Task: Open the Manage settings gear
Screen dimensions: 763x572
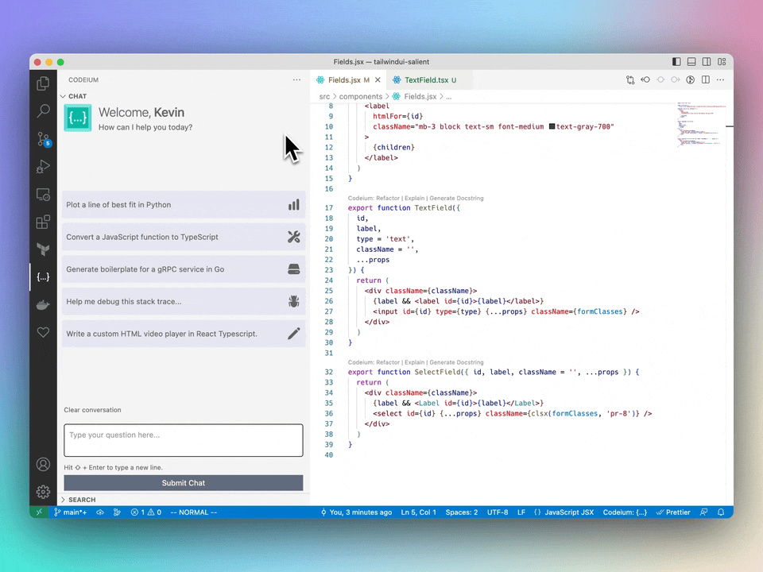Action: (x=43, y=492)
